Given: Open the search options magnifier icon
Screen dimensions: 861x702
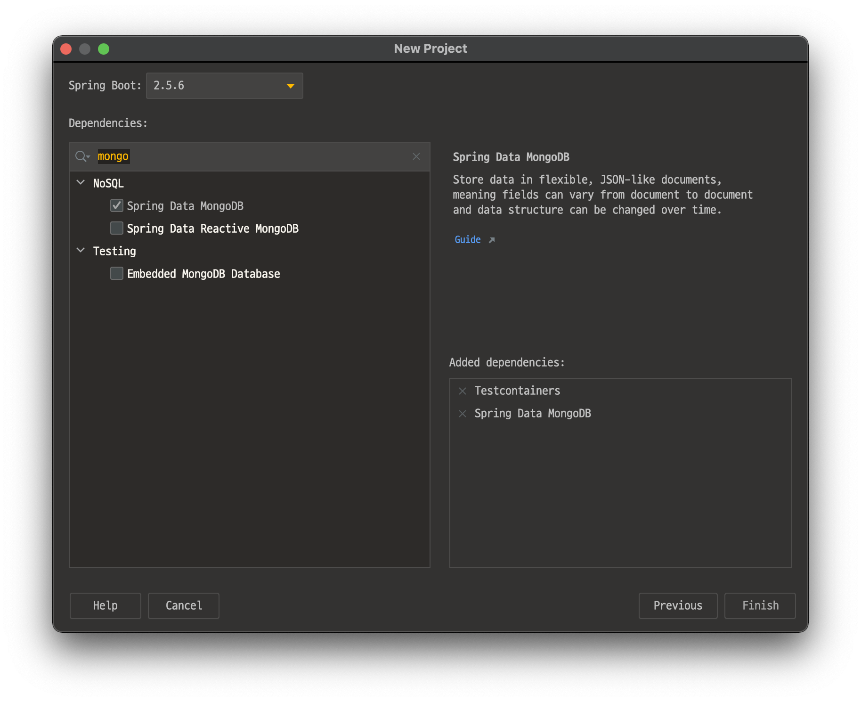Looking at the screenshot, I should [x=82, y=156].
